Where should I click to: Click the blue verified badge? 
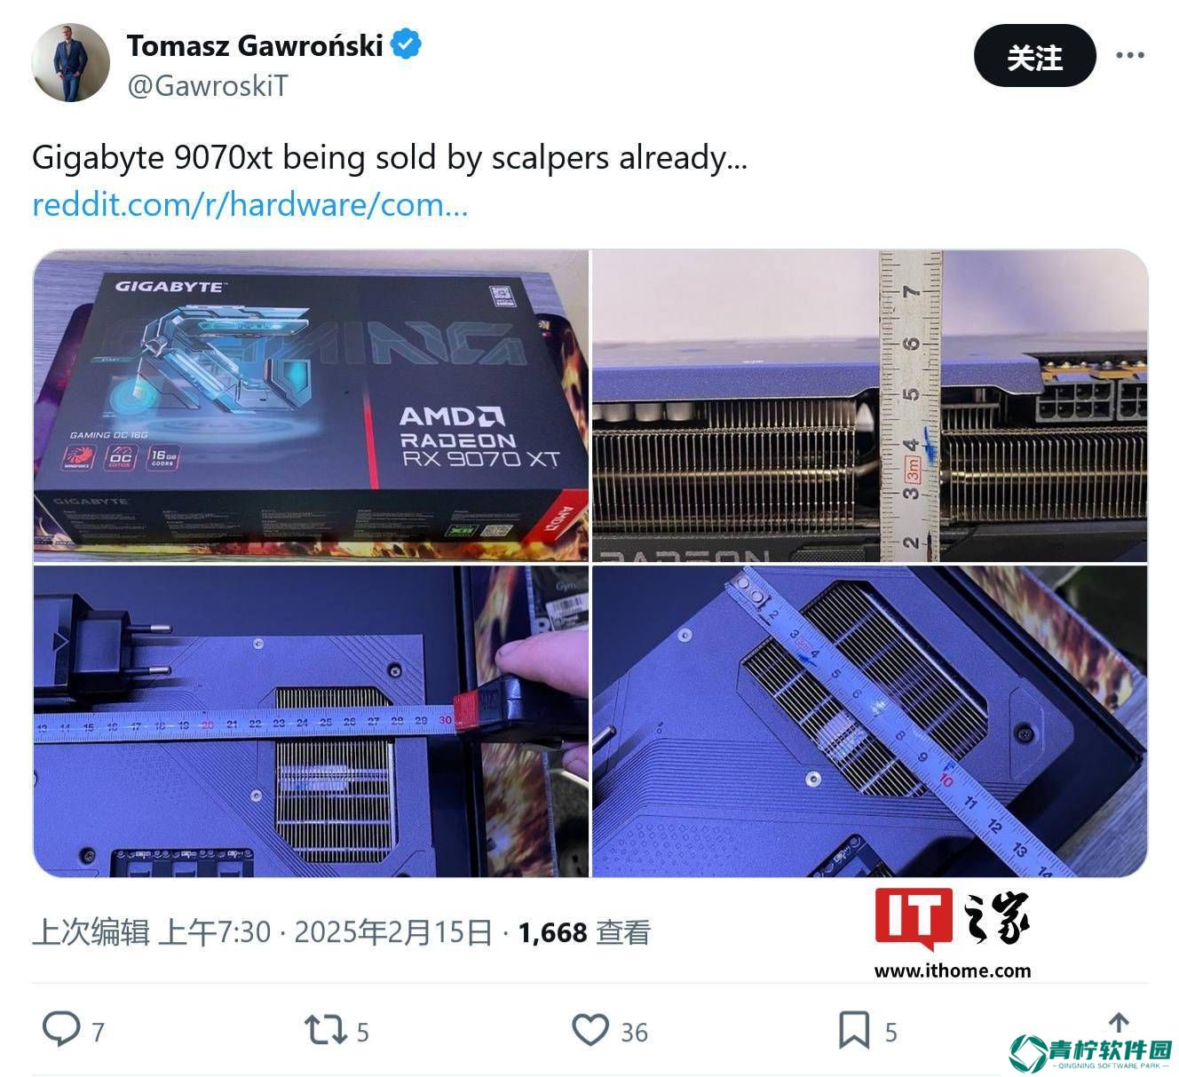point(406,44)
